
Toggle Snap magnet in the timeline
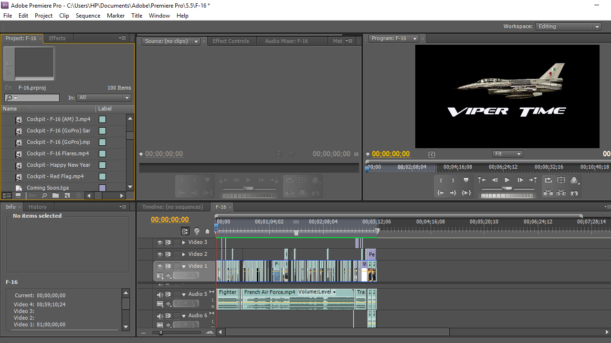coord(185,231)
